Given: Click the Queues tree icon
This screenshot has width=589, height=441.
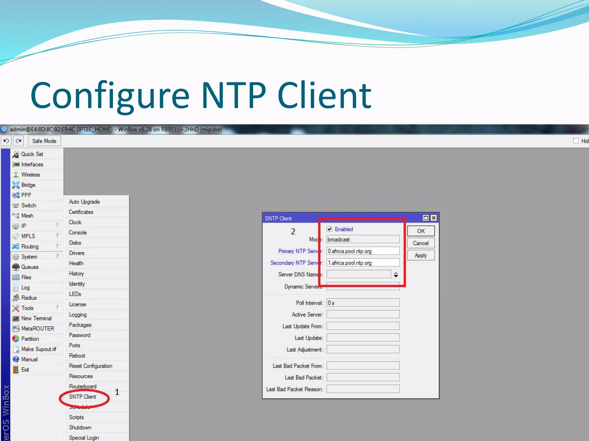Looking at the screenshot, I should 16,267.
